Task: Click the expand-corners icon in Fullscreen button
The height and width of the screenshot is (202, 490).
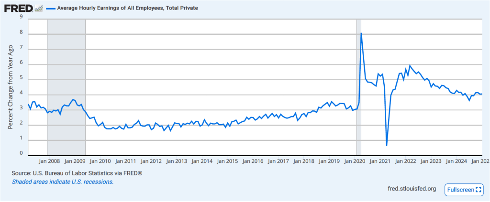Action: (x=479, y=190)
